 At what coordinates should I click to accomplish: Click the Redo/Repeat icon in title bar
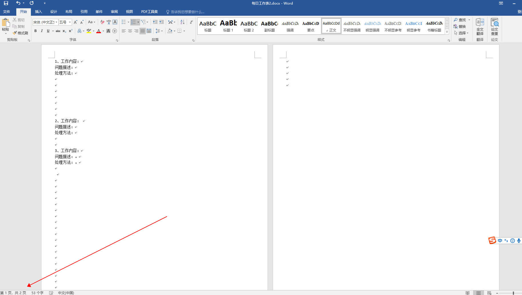click(x=31, y=3)
